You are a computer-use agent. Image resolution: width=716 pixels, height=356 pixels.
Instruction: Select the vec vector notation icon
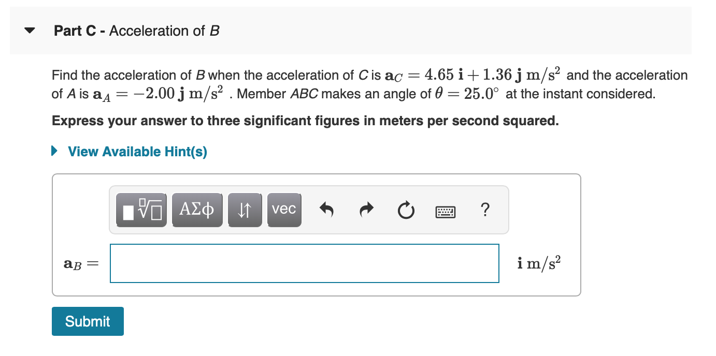[x=284, y=210]
